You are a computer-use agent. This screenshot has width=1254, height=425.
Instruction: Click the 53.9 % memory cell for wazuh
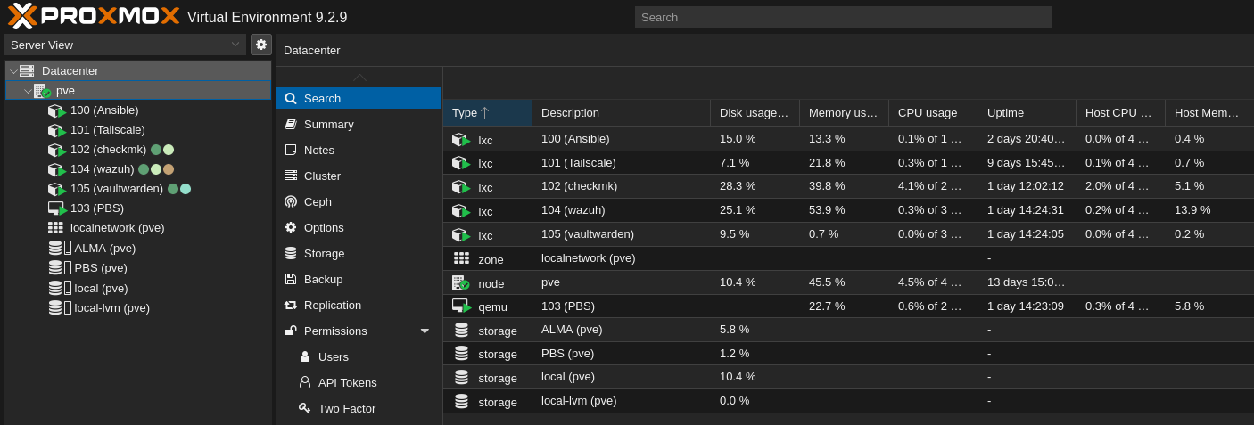[844, 210]
